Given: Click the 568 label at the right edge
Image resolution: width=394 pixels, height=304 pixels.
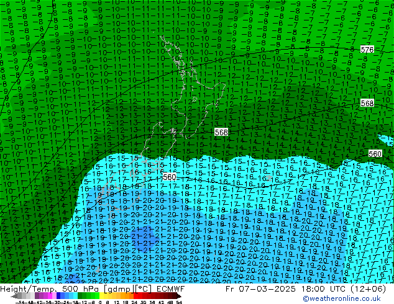Looking at the screenshot, I should pos(367,103).
